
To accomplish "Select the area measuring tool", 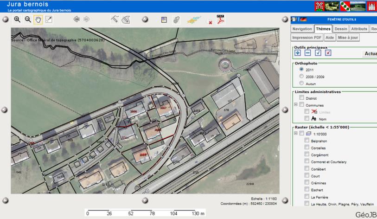I will pyautogui.click(x=126, y=19).
